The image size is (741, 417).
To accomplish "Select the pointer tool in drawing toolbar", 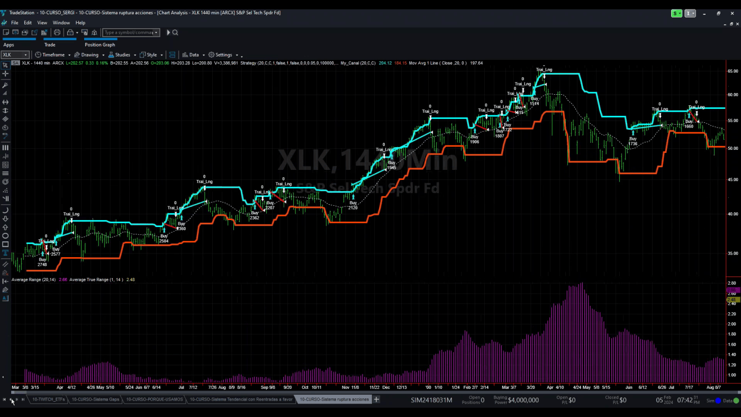I will [x=5, y=65].
